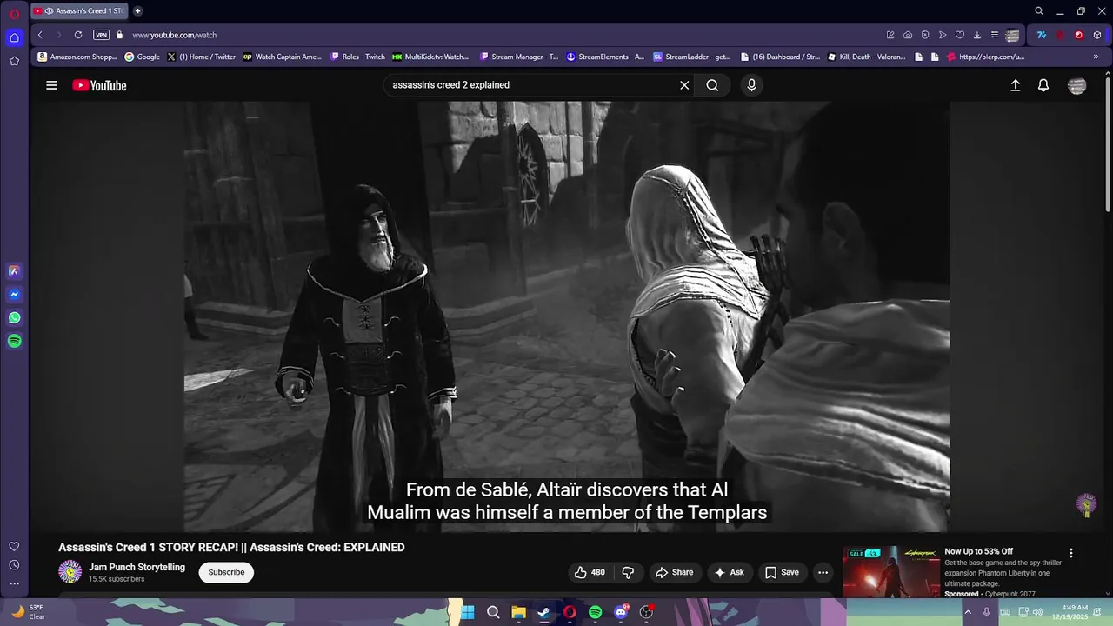
Task: Clear the YouTube search box text
Action: click(684, 85)
